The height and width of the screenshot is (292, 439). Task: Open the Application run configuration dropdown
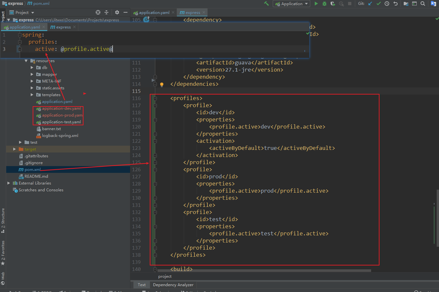[291, 4]
